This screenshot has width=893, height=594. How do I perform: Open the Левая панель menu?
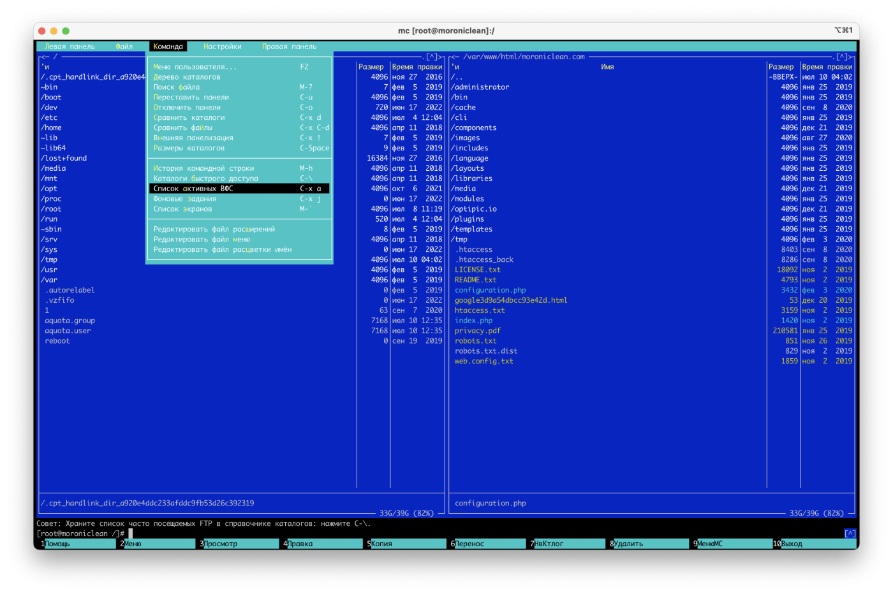pyautogui.click(x=70, y=47)
